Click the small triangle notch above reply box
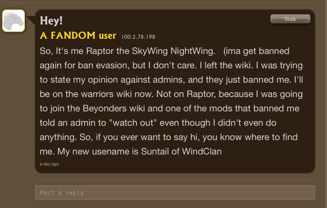The height and width of the screenshot is (208, 327). pyautogui.click(x=50, y=178)
